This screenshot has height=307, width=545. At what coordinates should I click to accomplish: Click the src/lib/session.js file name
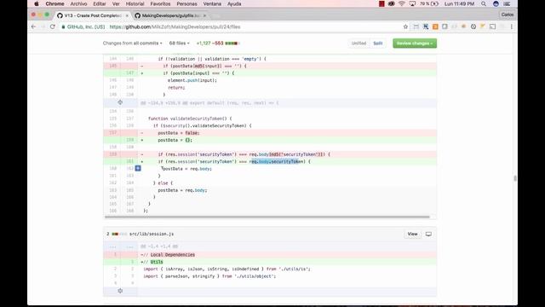coord(152,234)
